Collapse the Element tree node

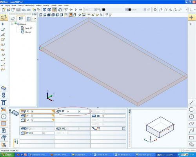12,24
